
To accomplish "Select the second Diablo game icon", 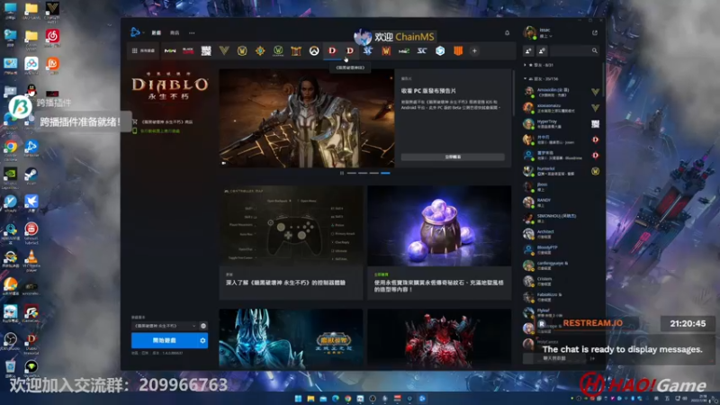I will 350,51.
